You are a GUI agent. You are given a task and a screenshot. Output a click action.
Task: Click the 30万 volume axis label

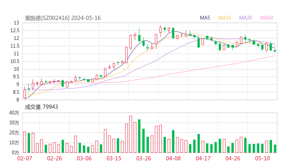click(14, 123)
